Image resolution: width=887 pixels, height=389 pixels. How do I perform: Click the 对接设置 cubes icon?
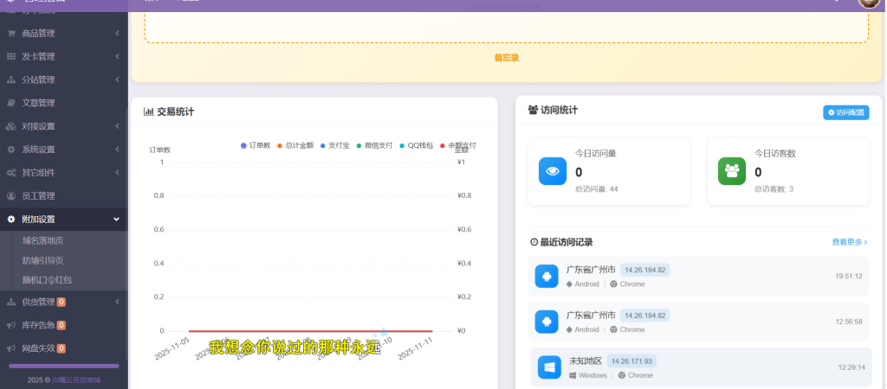point(10,126)
